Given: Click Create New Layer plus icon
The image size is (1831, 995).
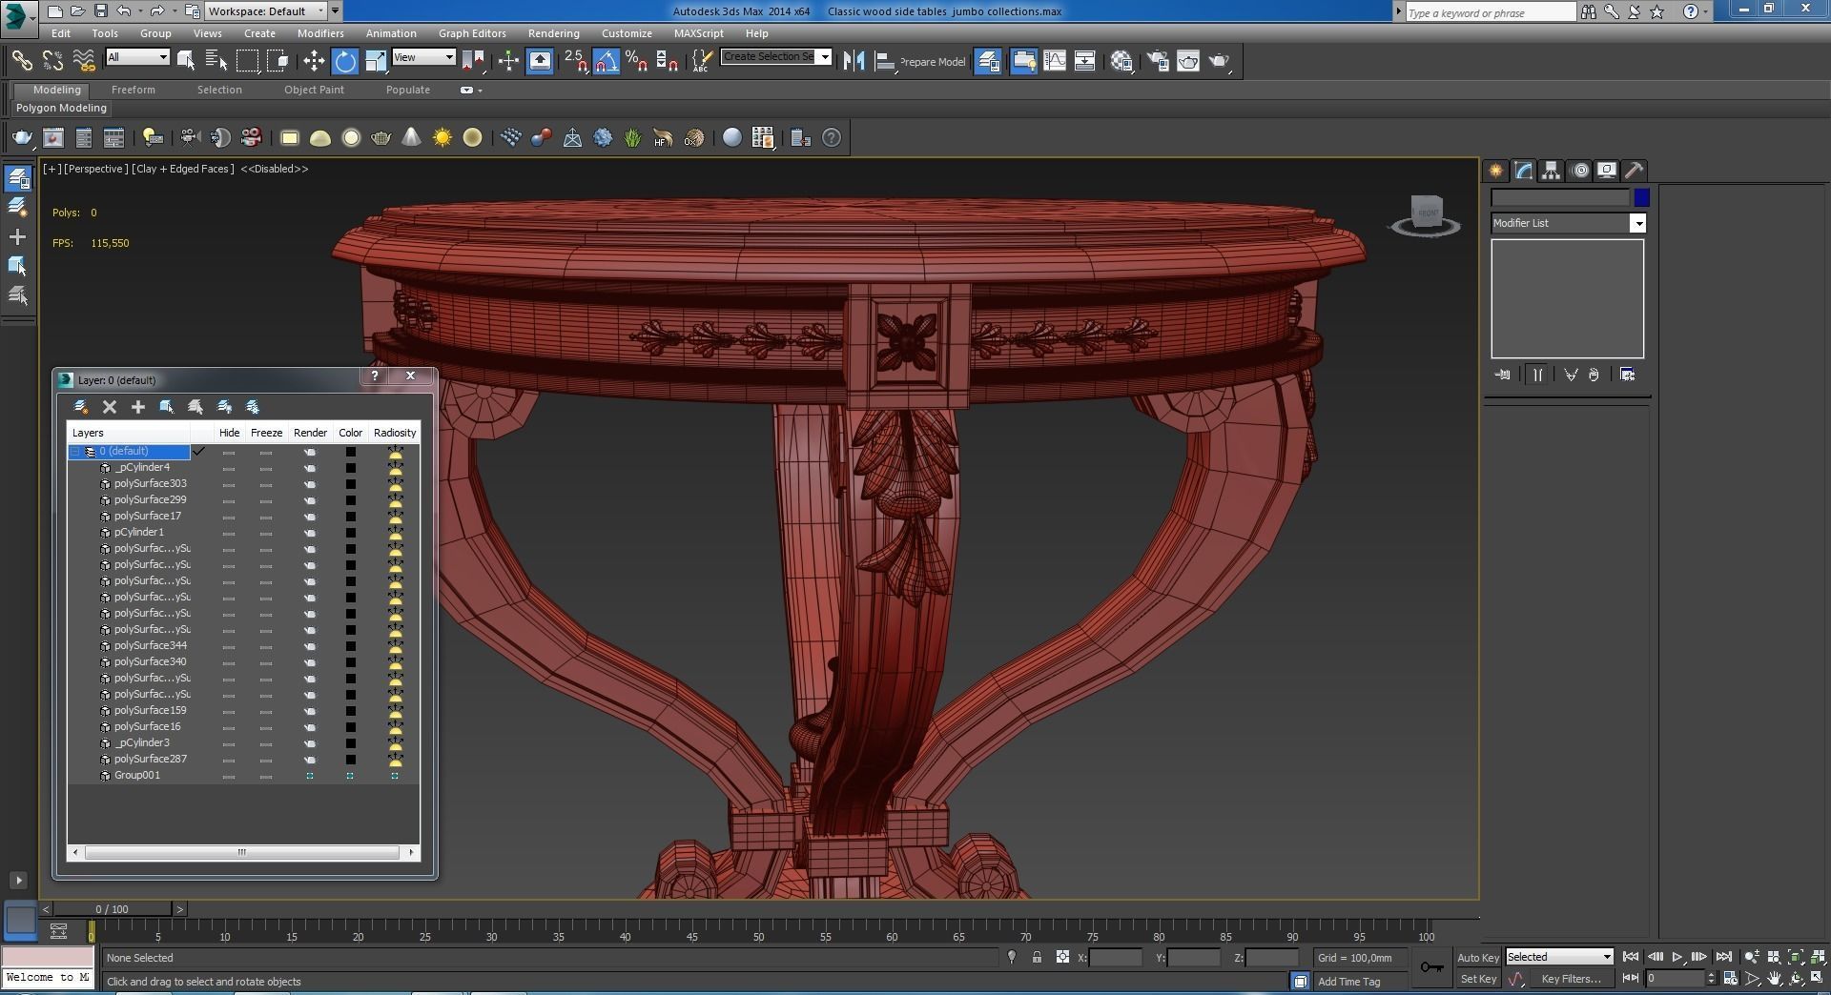Looking at the screenshot, I should pos(138,407).
